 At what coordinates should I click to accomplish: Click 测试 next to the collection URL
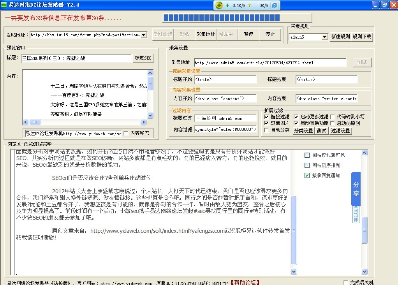point(361,63)
